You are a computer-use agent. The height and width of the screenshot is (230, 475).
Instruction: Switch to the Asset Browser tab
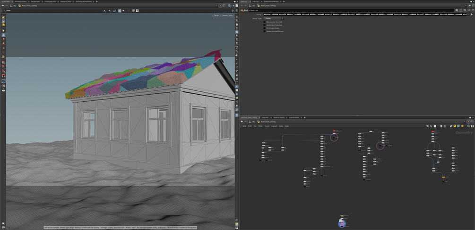[x=294, y=117]
